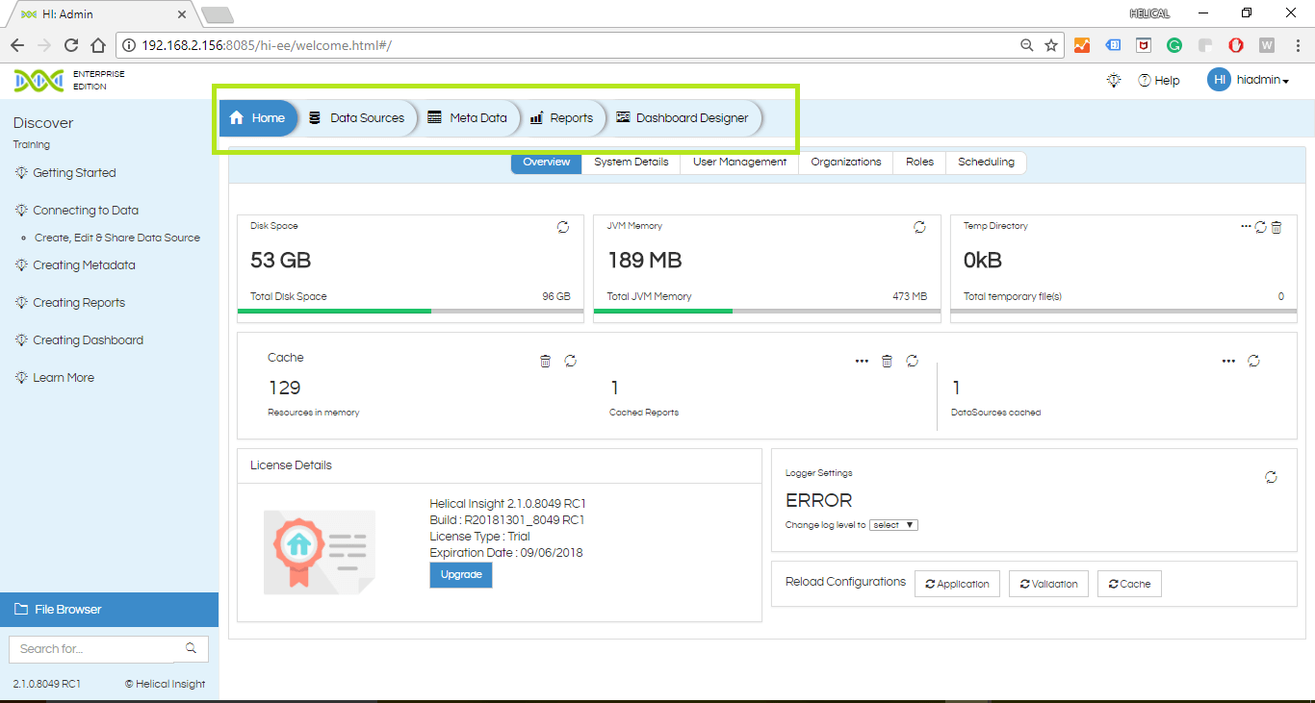Reload the page in the browser
Viewport: 1315px width, 703px height.
pyautogui.click(x=70, y=45)
